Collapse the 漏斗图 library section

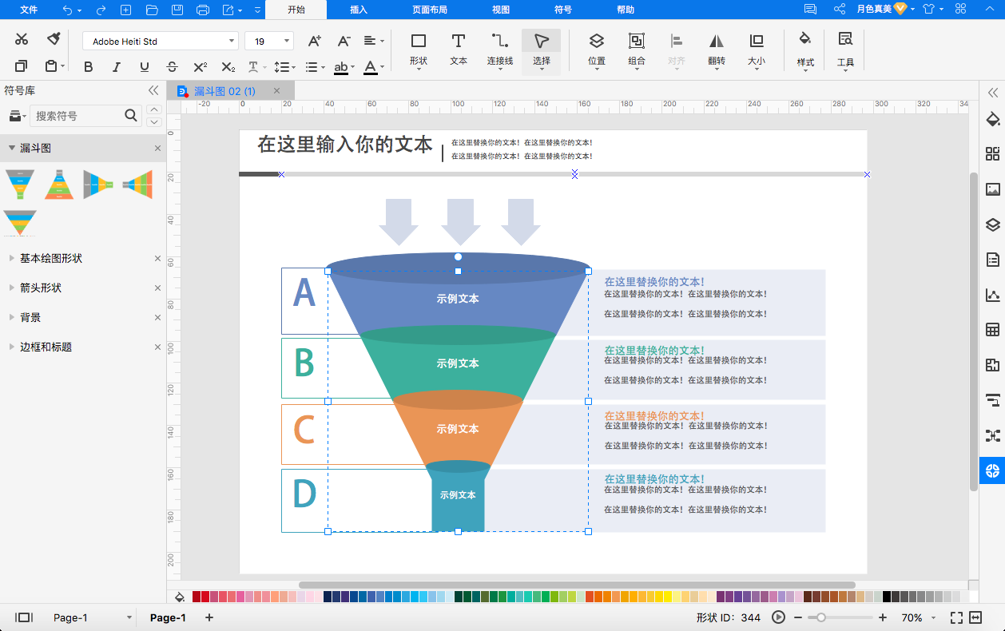pyautogui.click(x=12, y=149)
